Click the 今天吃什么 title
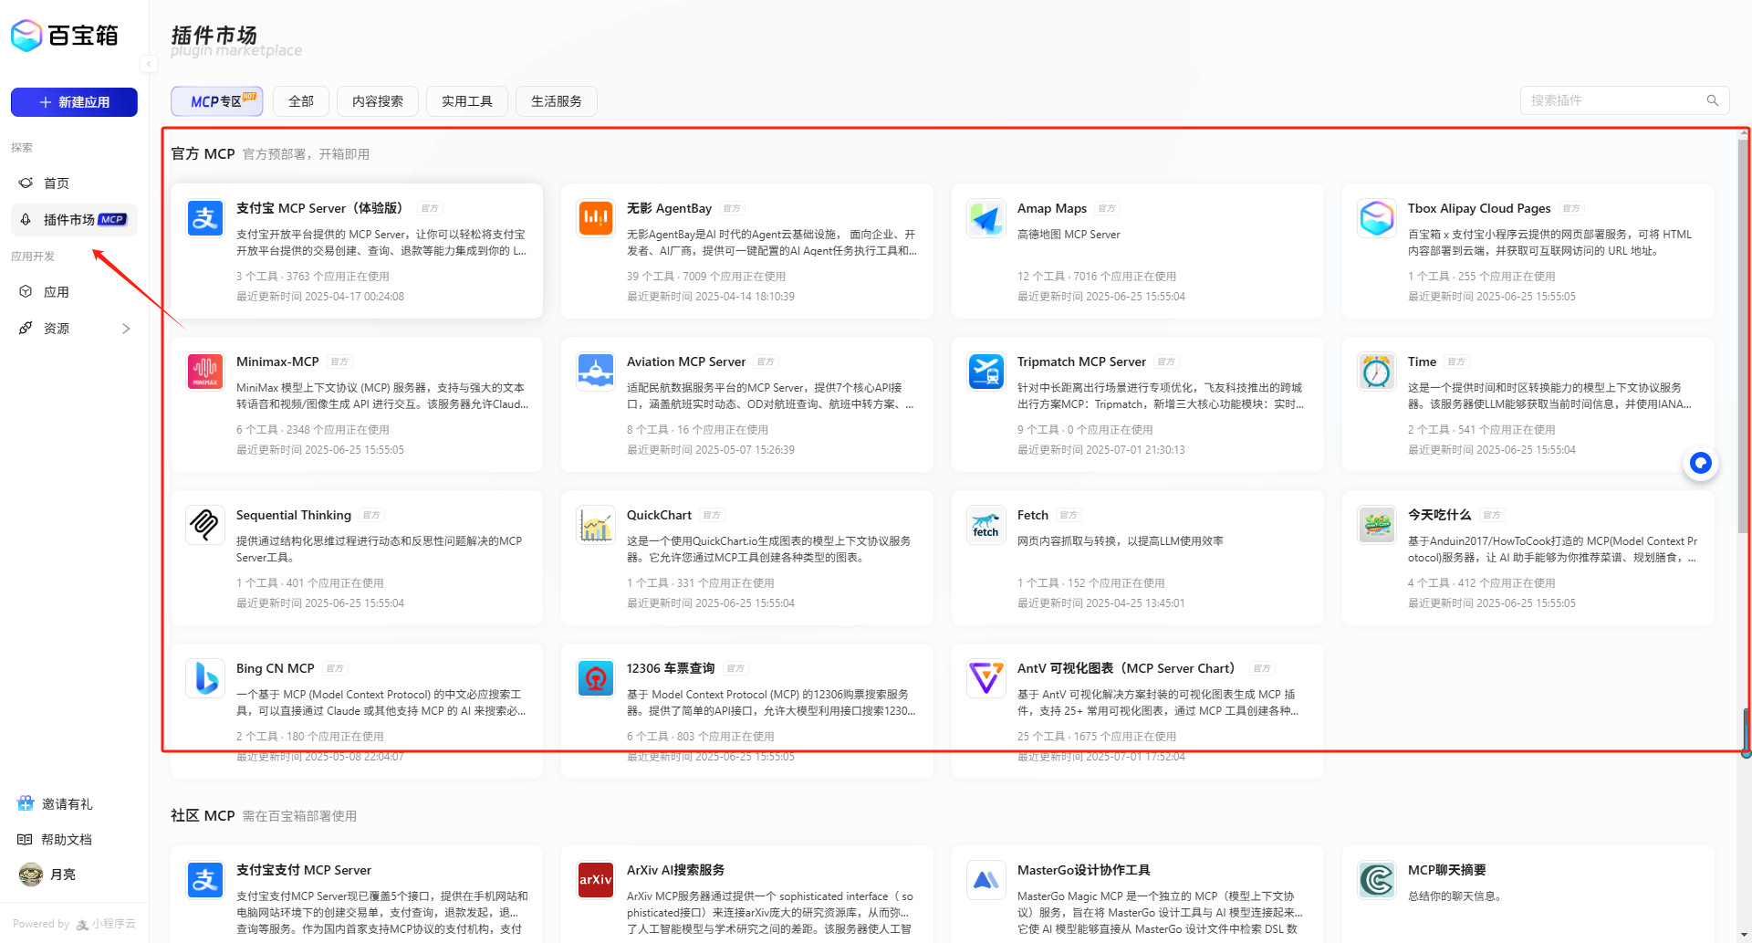 (1440, 516)
